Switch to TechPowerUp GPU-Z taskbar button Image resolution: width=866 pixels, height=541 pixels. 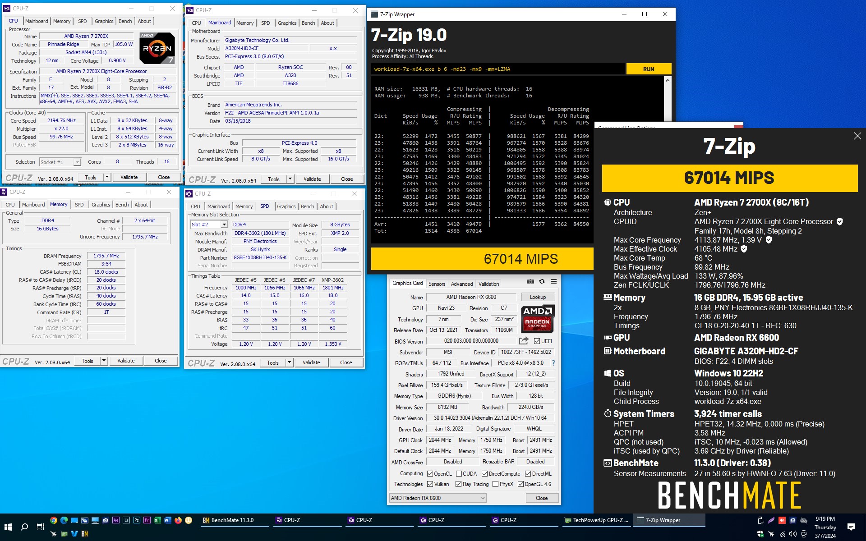pos(596,520)
